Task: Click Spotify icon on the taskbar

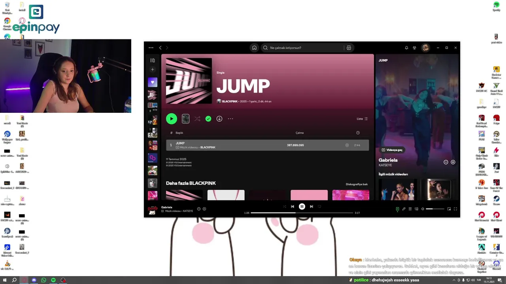Action: coord(53,280)
